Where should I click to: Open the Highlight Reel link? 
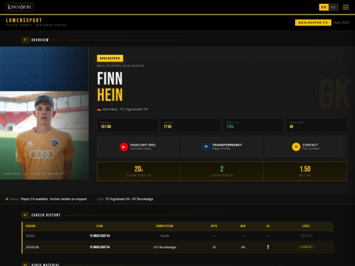point(137,147)
